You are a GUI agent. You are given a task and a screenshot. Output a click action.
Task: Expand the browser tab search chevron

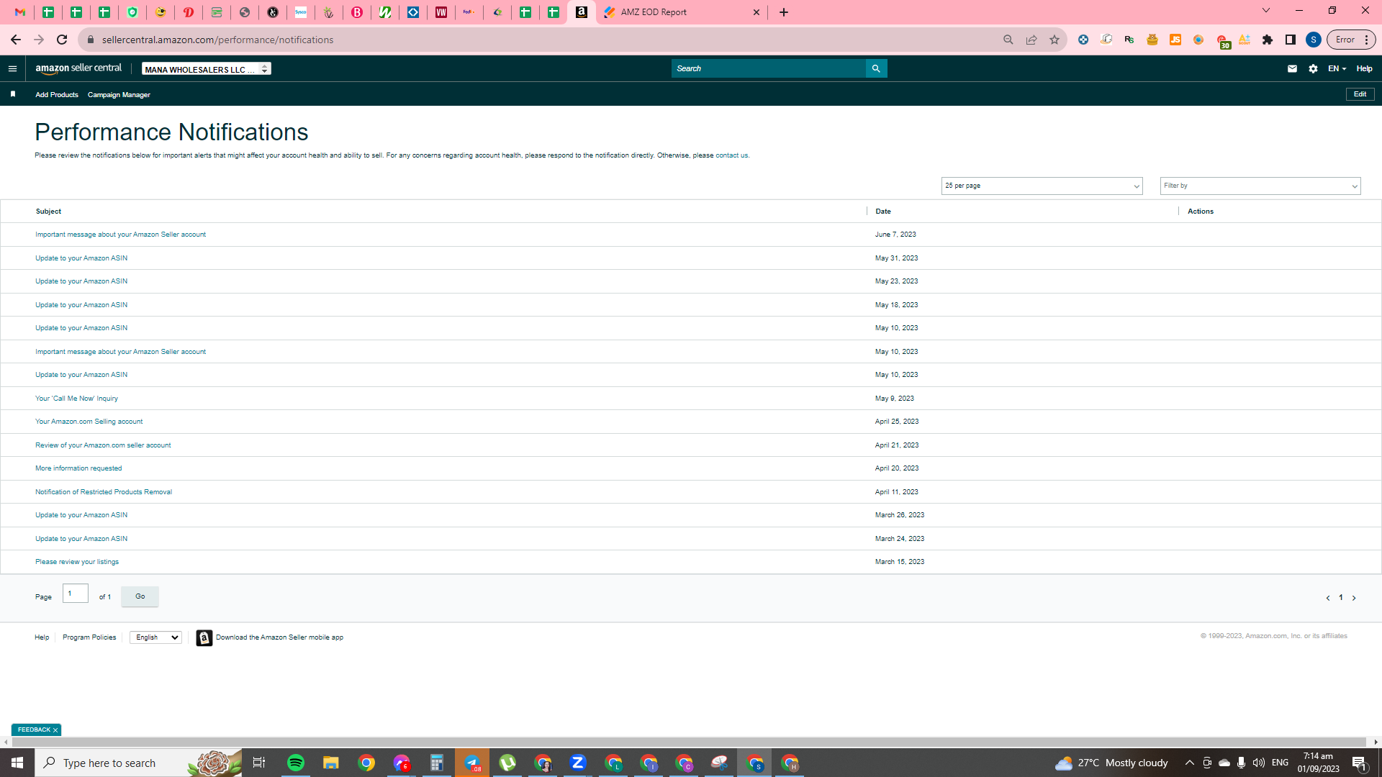coord(1266,11)
